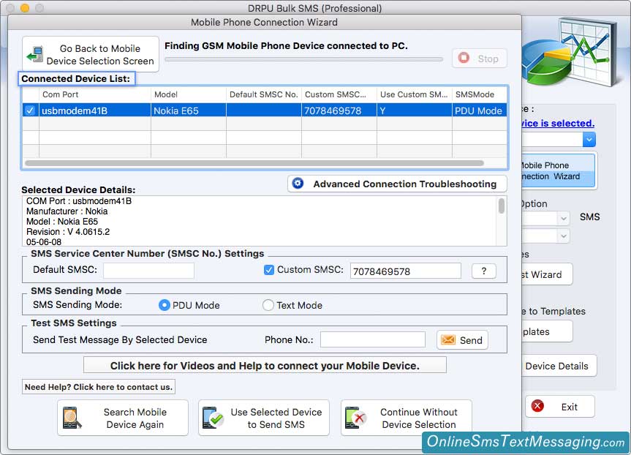Click the Stop button
The height and width of the screenshot is (455, 631).
pos(480,59)
